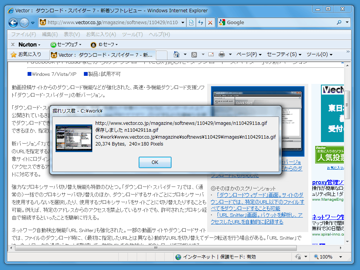The width and height of the screenshot is (360, 270).
Task: Click the n11042911a.gif URL text in dialog
Action: point(181,123)
